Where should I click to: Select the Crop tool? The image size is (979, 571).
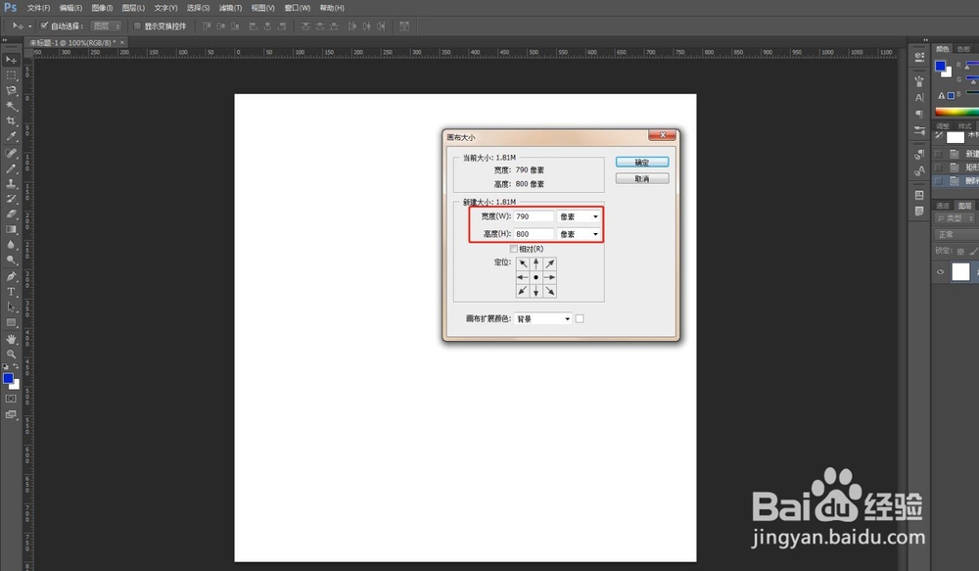click(12, 120)
